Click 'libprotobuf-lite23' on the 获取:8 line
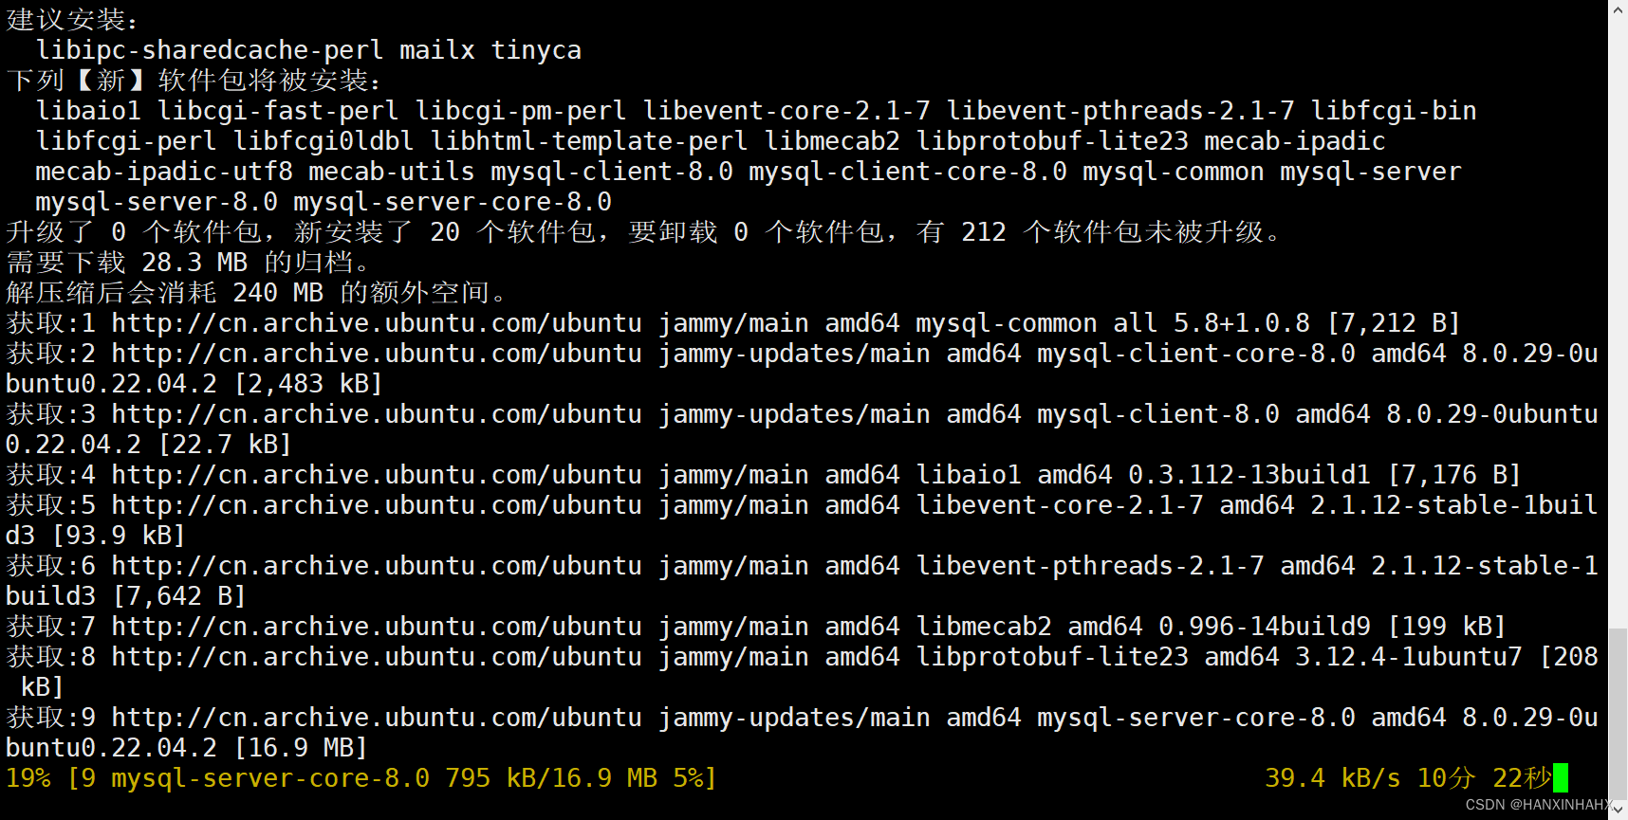The image size is (1628, 820). point(1052,657)
